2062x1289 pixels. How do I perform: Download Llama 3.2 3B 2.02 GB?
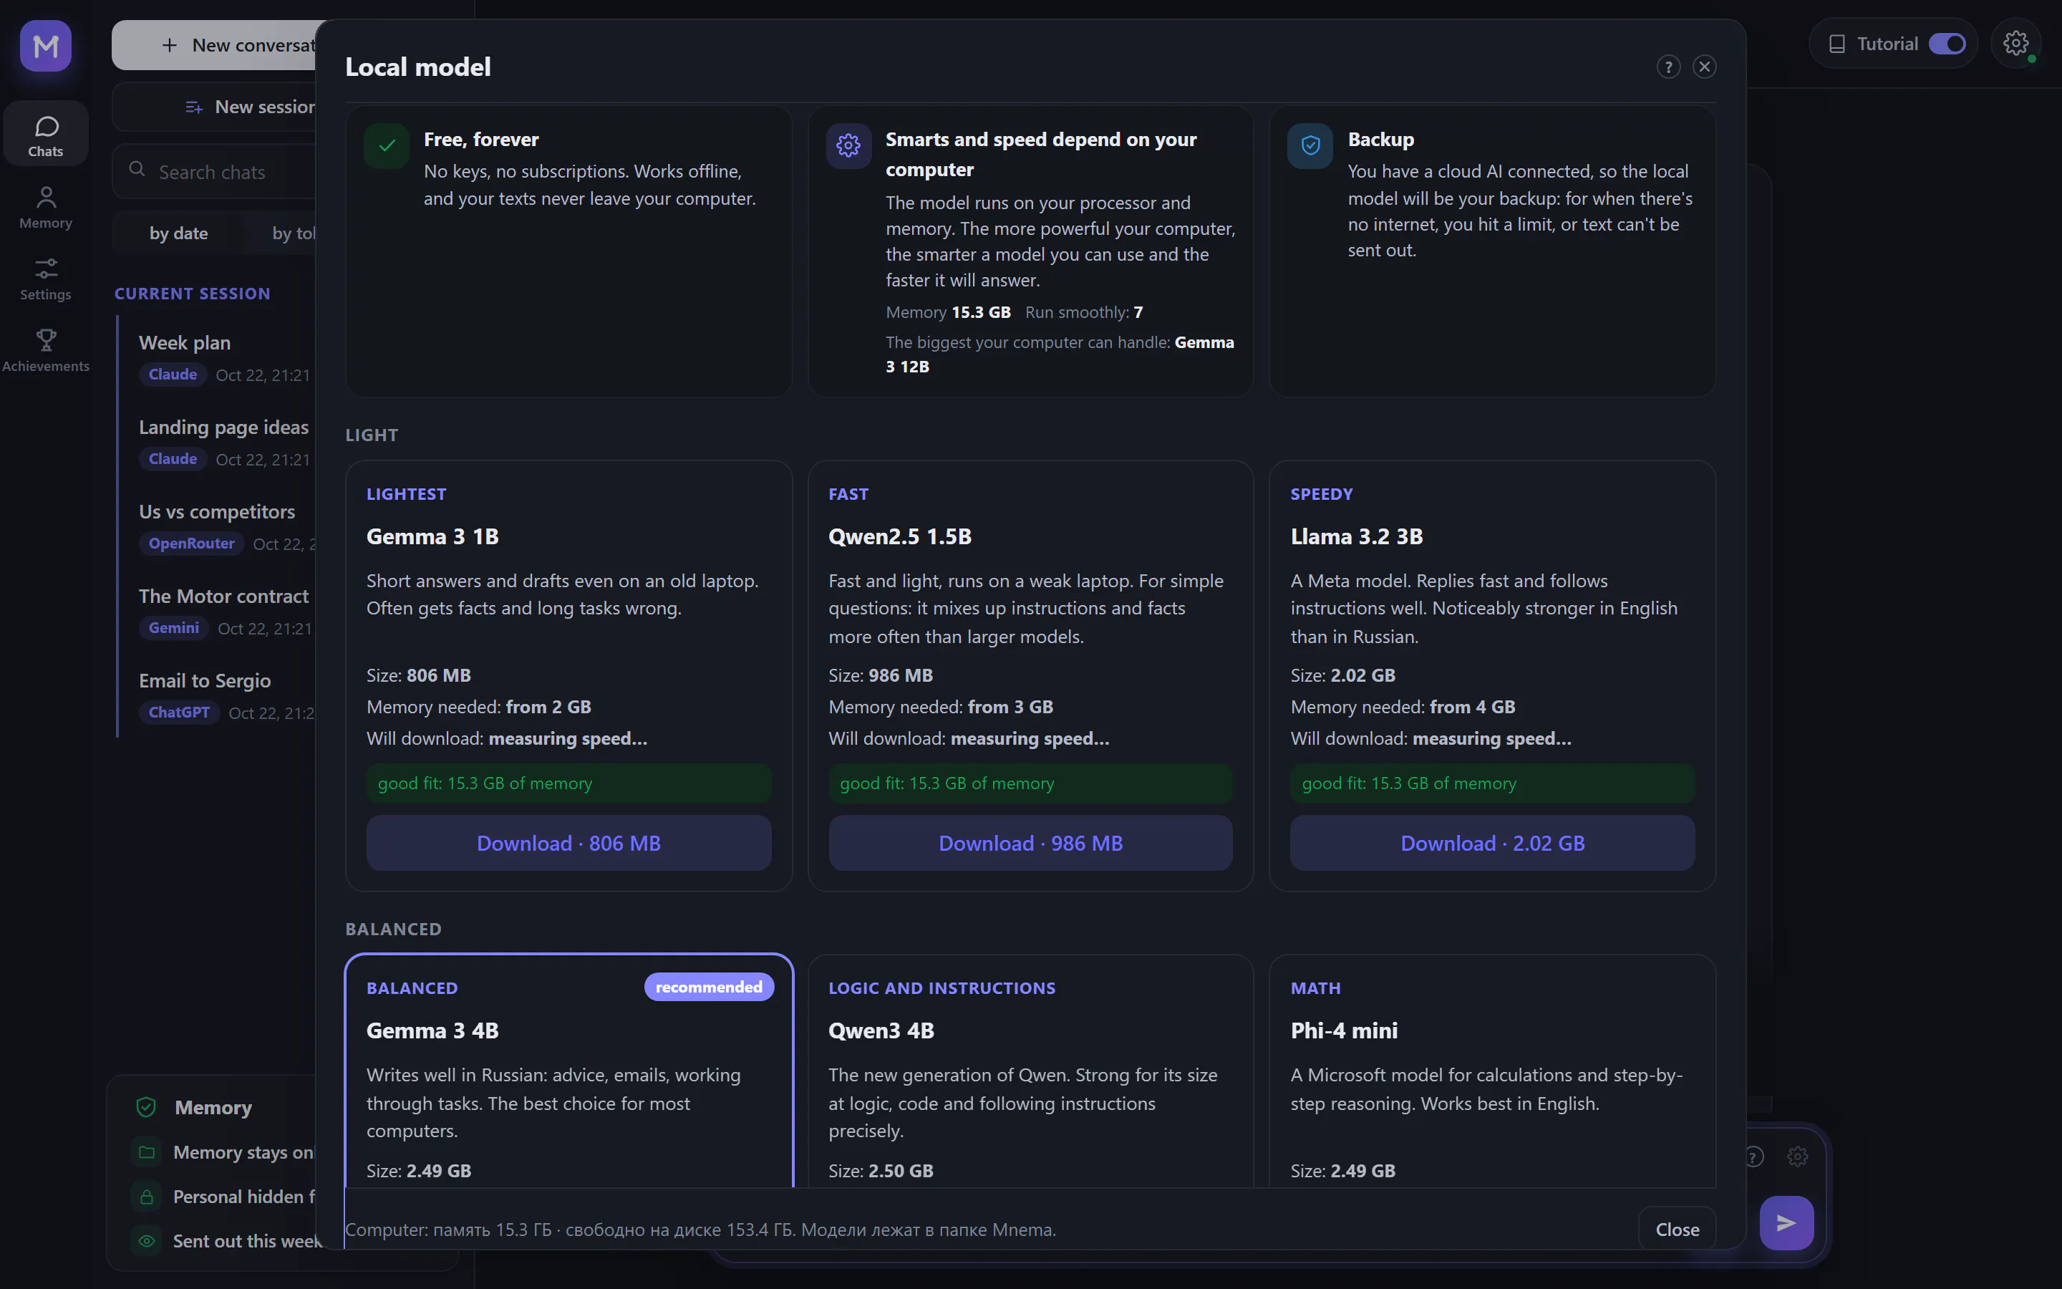coord(1492,843)
